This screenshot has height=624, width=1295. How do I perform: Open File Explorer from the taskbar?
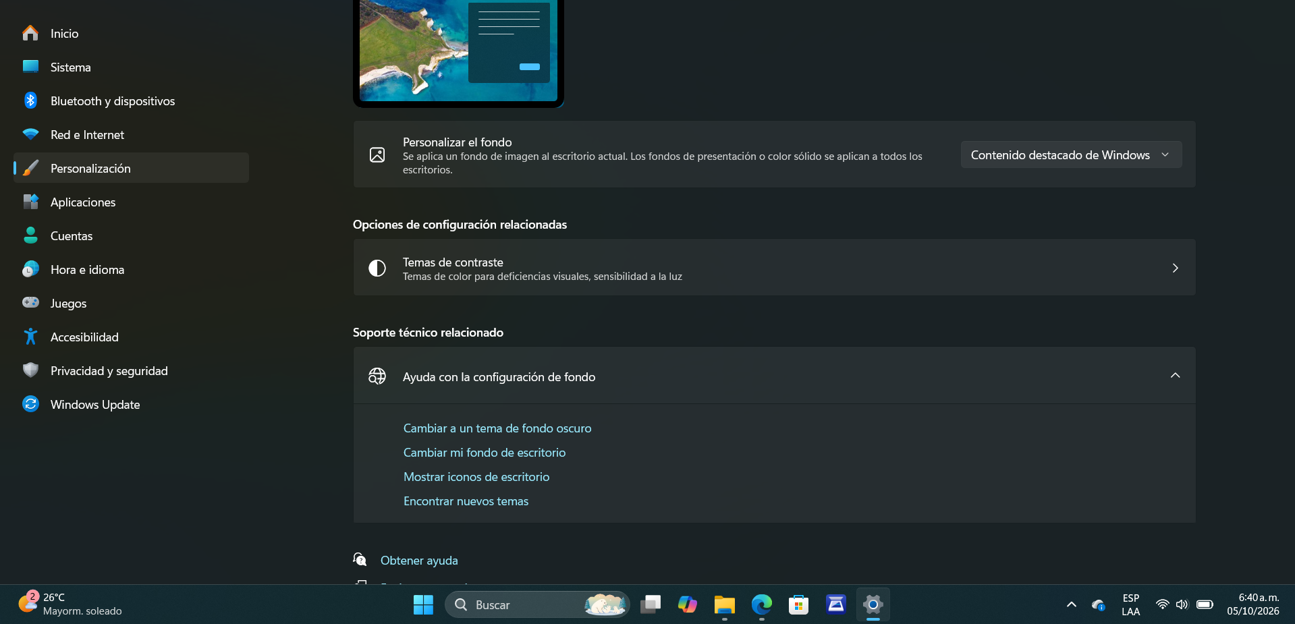pyautogui.click(x=725, y=604)
